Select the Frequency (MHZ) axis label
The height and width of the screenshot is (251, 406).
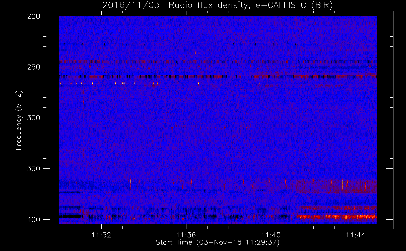[x=19, y=120]
